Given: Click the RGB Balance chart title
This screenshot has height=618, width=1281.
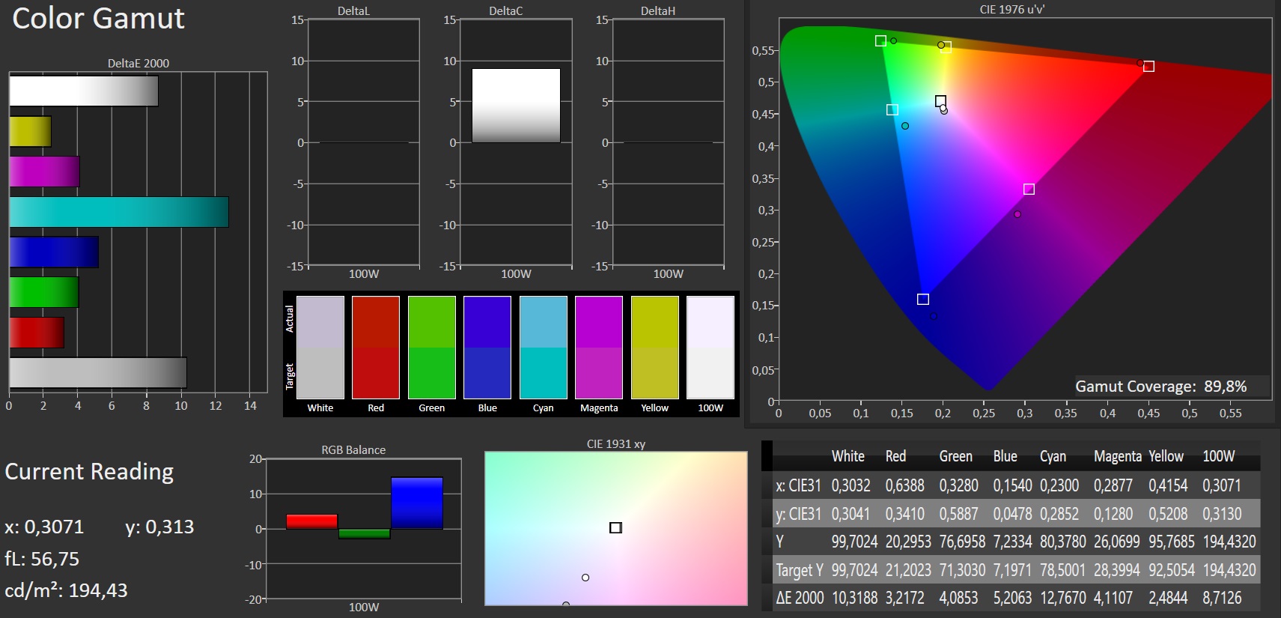Looking at the screenshot, I should [x=353, y=449].
